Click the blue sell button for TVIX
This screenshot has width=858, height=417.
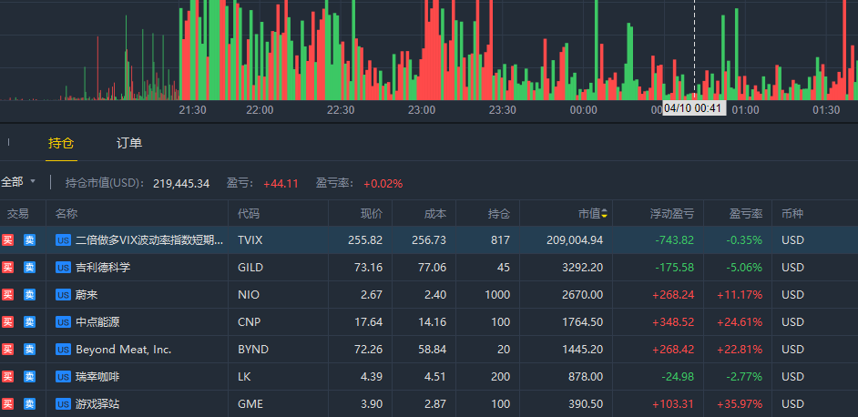(29, 240)
